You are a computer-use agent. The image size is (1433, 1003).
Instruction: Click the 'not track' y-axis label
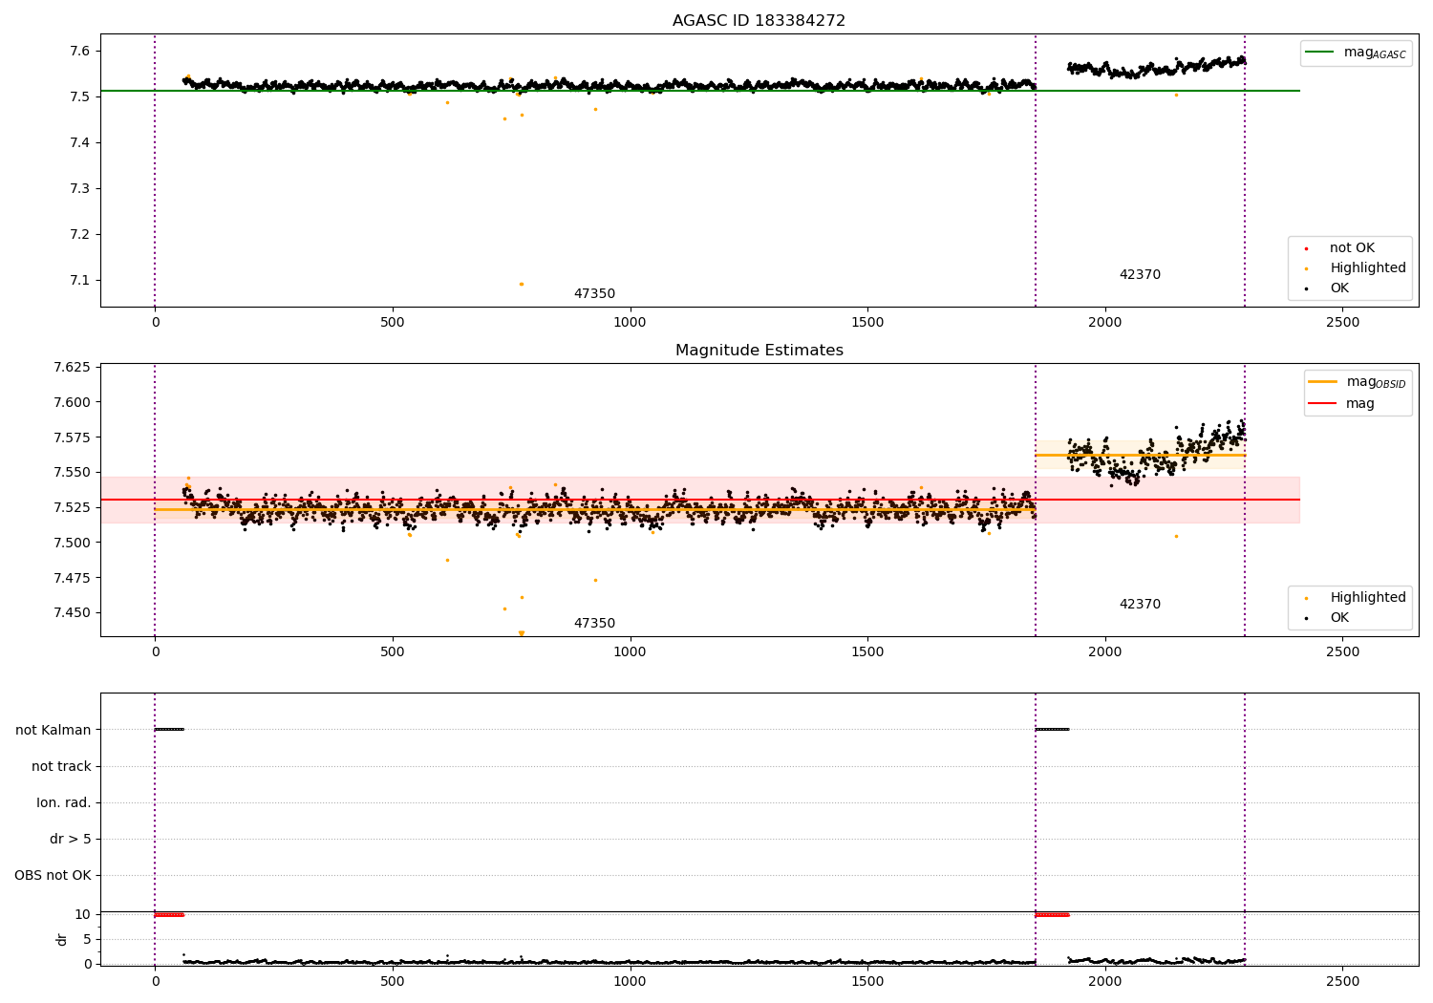tap(61, 766)
